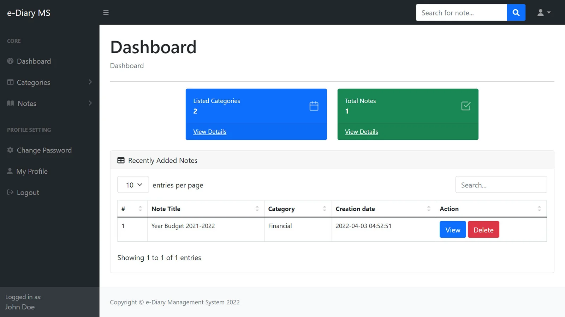Click the Categories columns icon in sidebar
The width and height of the screenshot is (565, 317).
point(10,82)
